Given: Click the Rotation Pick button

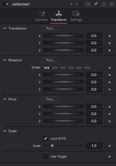Looking at the screenshot, I should (x=51, y=60).
